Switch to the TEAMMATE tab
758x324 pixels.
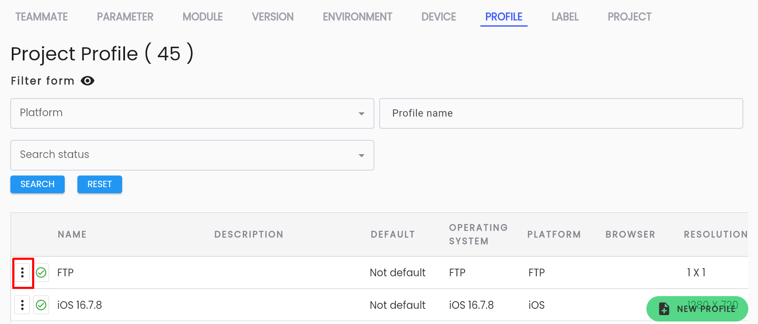[x=41, y=17]
